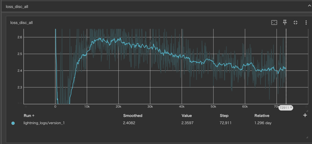Exit full width on loss_disc_all card

295,22
